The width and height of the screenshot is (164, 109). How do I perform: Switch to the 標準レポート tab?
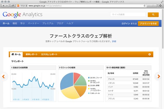point(32,54)
